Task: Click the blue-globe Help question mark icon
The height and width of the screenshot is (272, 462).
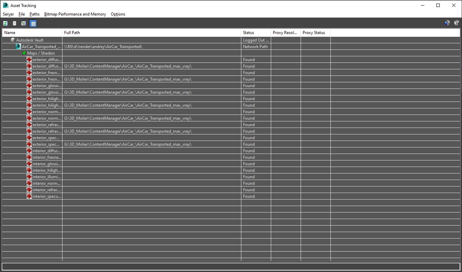Action: (447, 23)
